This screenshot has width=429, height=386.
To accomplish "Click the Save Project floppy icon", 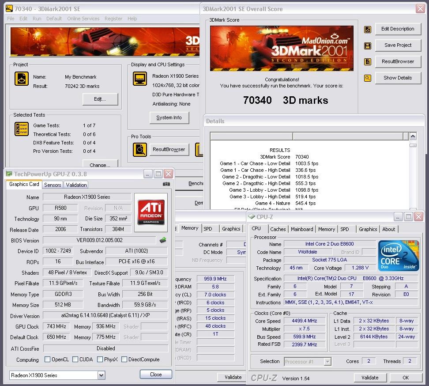I will 368,46.
